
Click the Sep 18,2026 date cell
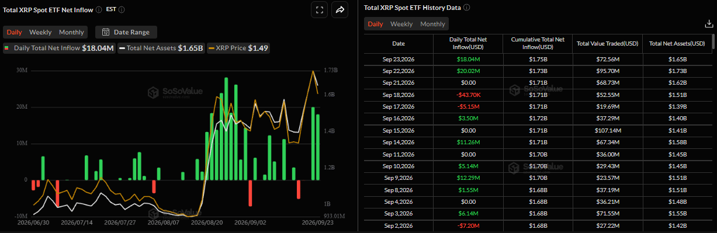click(x=399, y=95)
